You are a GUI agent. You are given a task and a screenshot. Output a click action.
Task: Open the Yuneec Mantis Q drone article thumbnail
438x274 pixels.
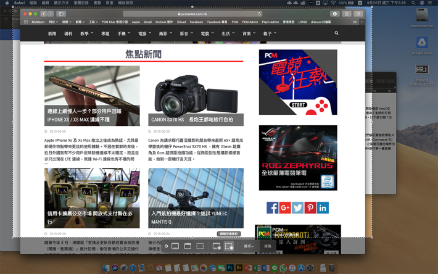(196, 198)
